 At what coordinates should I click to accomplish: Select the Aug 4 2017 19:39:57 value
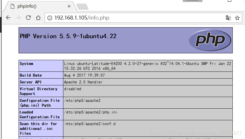(84, 75)
